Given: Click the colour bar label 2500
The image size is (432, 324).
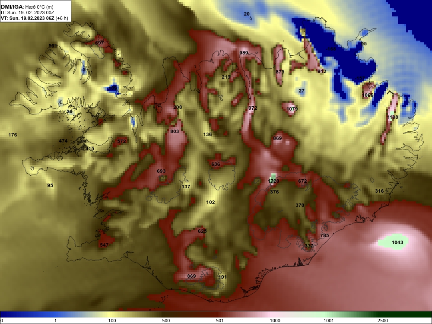Looking at the screenshot, I should (383, 321).
